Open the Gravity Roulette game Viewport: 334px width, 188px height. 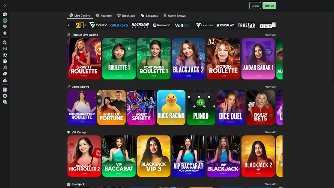84,59
